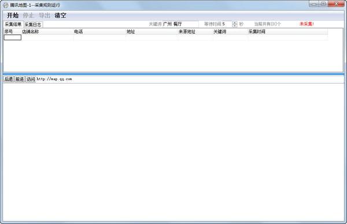Go back with the 后退 button
The height and width of the screenshot is (224, 347).
tap(9, 79)
